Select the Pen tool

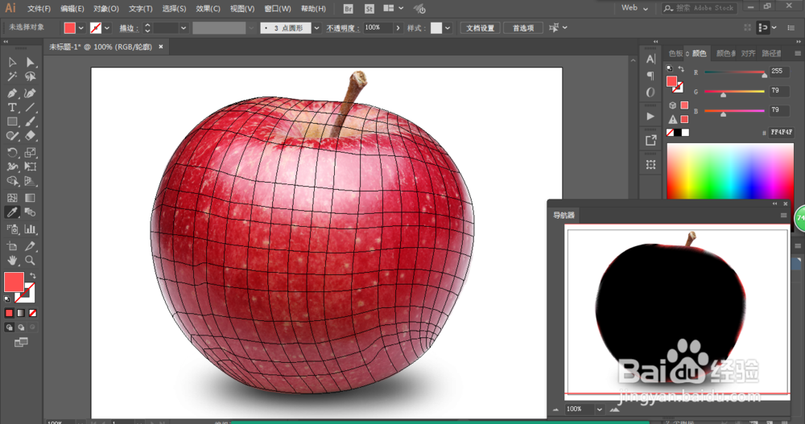[12, 93]
